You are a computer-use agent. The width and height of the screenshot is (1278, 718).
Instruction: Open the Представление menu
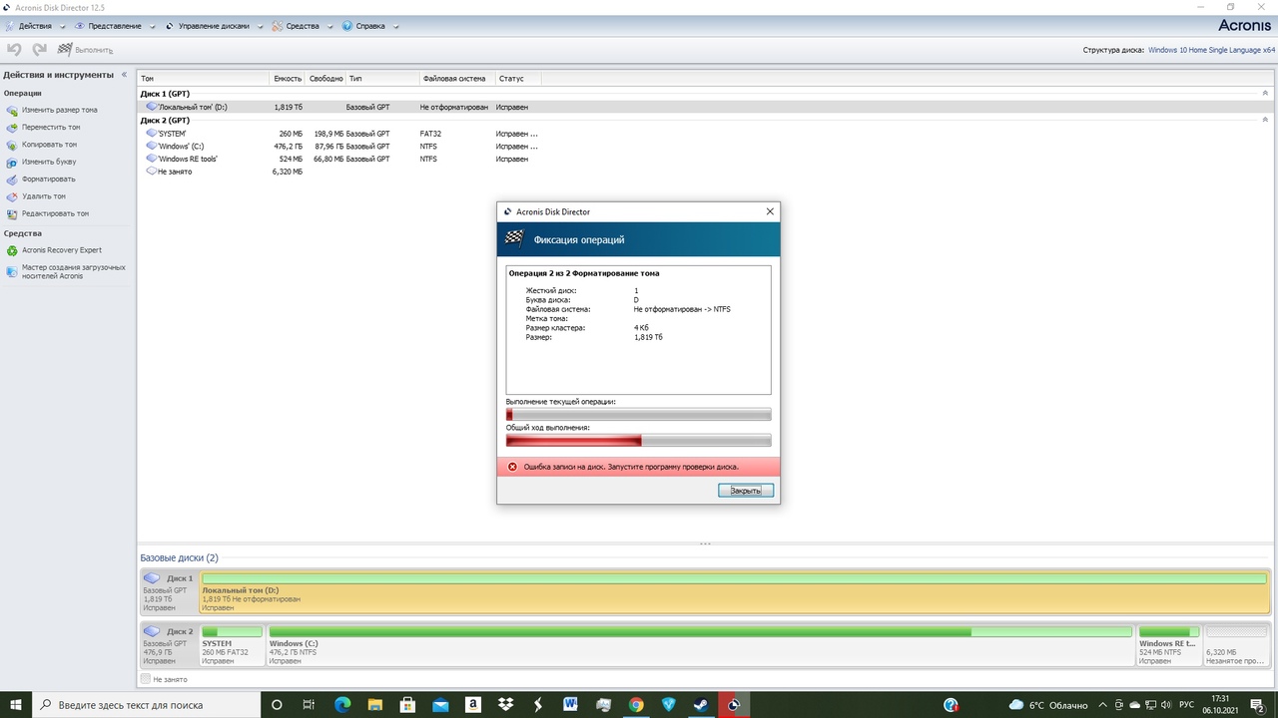114,26
